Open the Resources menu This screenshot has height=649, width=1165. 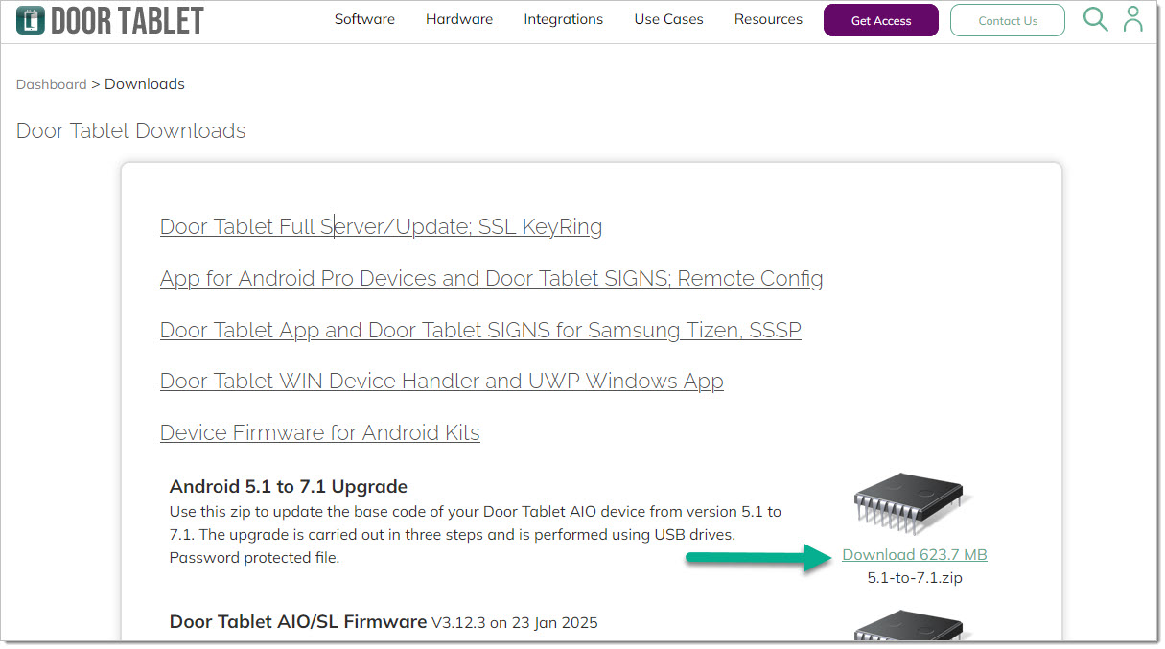point(768,19)
